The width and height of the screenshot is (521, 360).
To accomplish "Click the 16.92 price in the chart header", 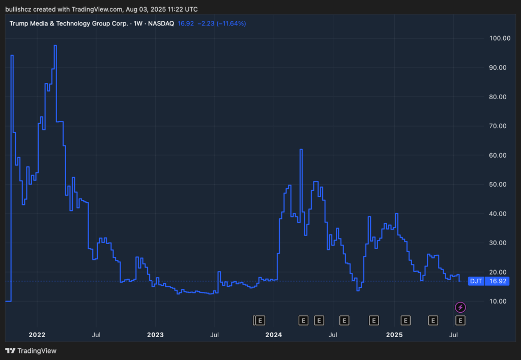I will [186, 23].
